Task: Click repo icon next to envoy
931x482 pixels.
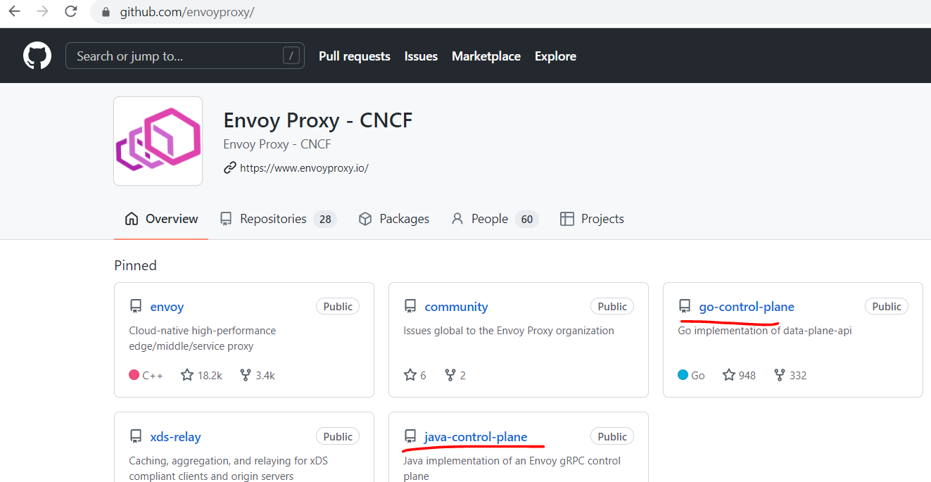Action: (x=136, y=306)
